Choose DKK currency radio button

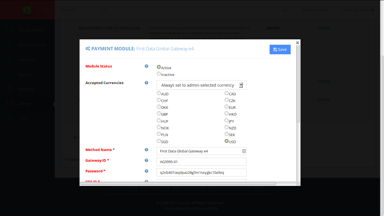pyautogui.click(x=159, y=107)
